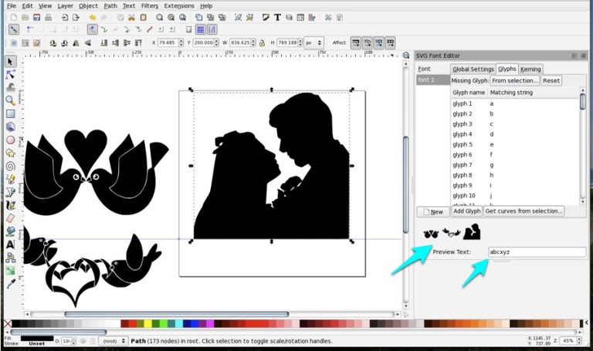The image size is (593, 351).
Task: Open the (root) layer dropdown
Action: (113, 341)
